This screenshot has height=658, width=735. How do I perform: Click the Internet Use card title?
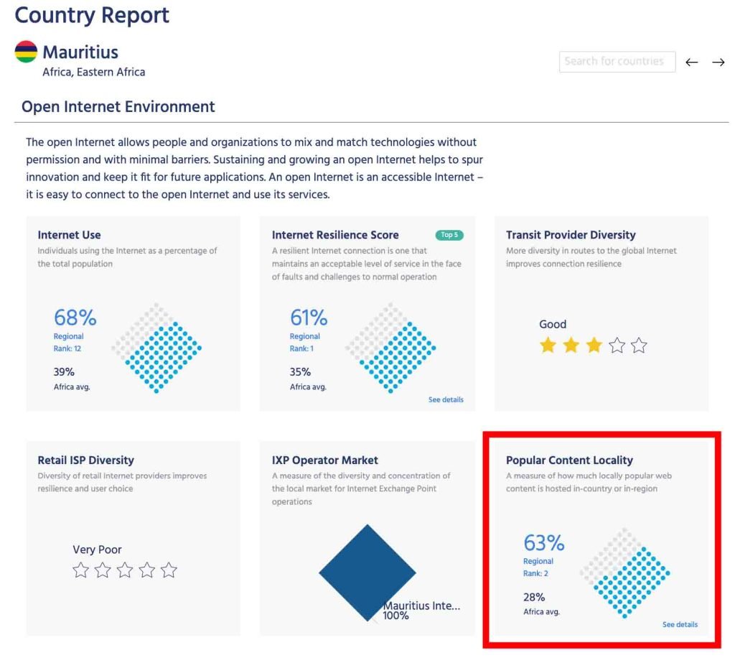tap(69, 235)
